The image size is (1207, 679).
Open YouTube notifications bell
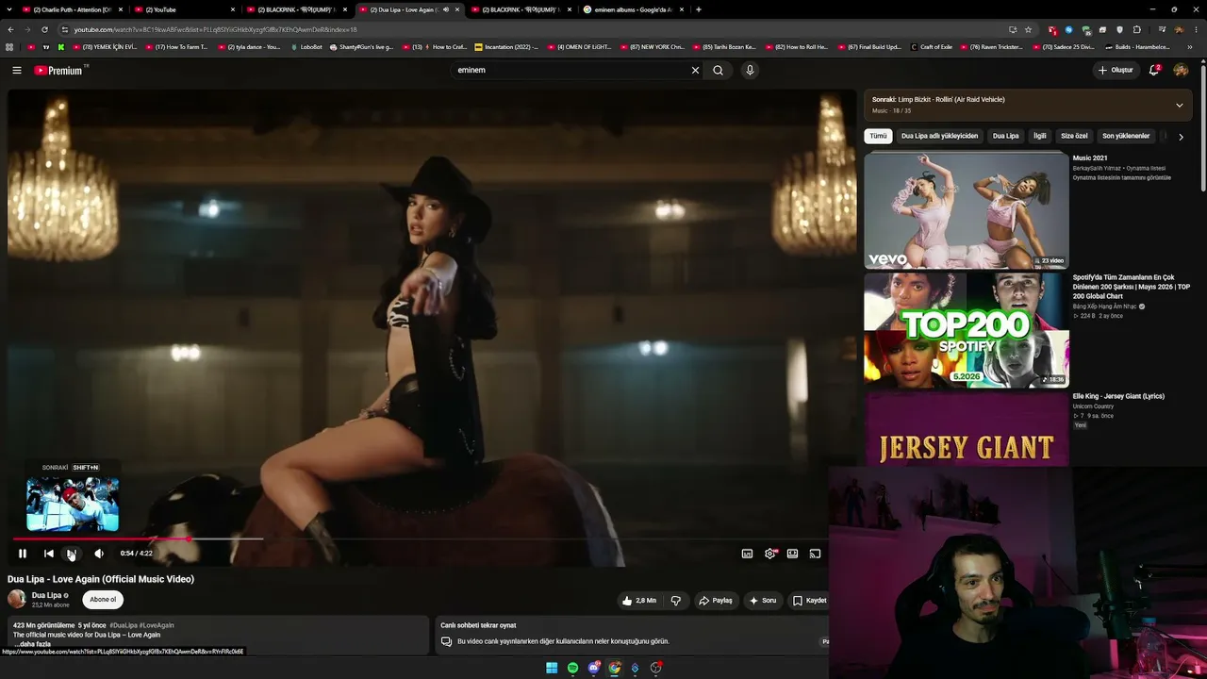click(1154, 70)
